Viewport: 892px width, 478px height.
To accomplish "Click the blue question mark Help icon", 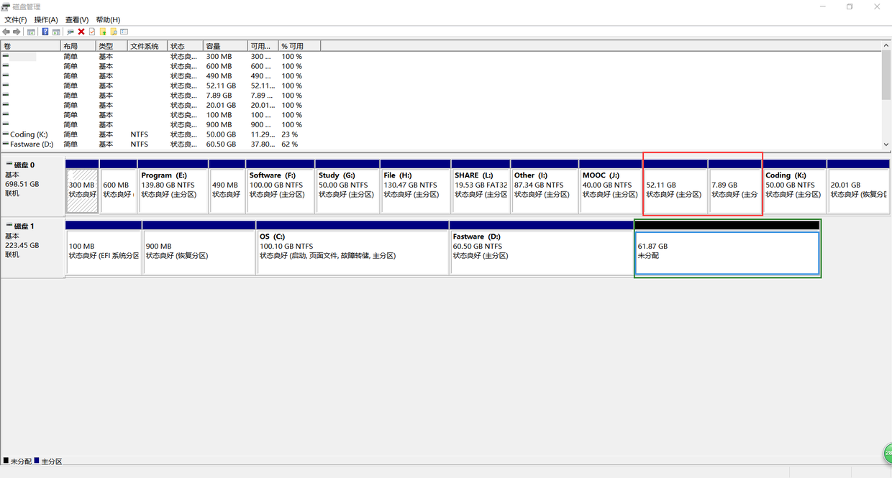I will (45, 32).
